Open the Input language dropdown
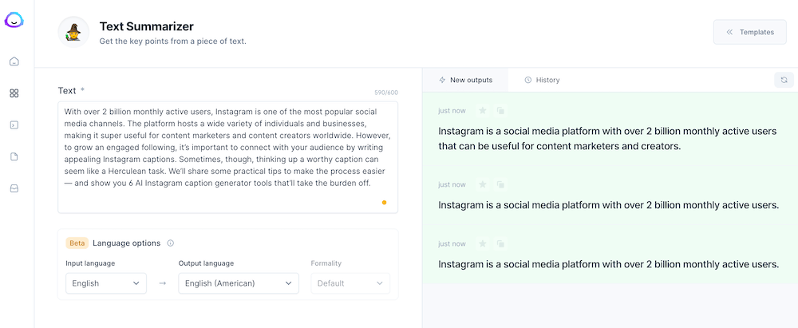 [x=105, y=283]
